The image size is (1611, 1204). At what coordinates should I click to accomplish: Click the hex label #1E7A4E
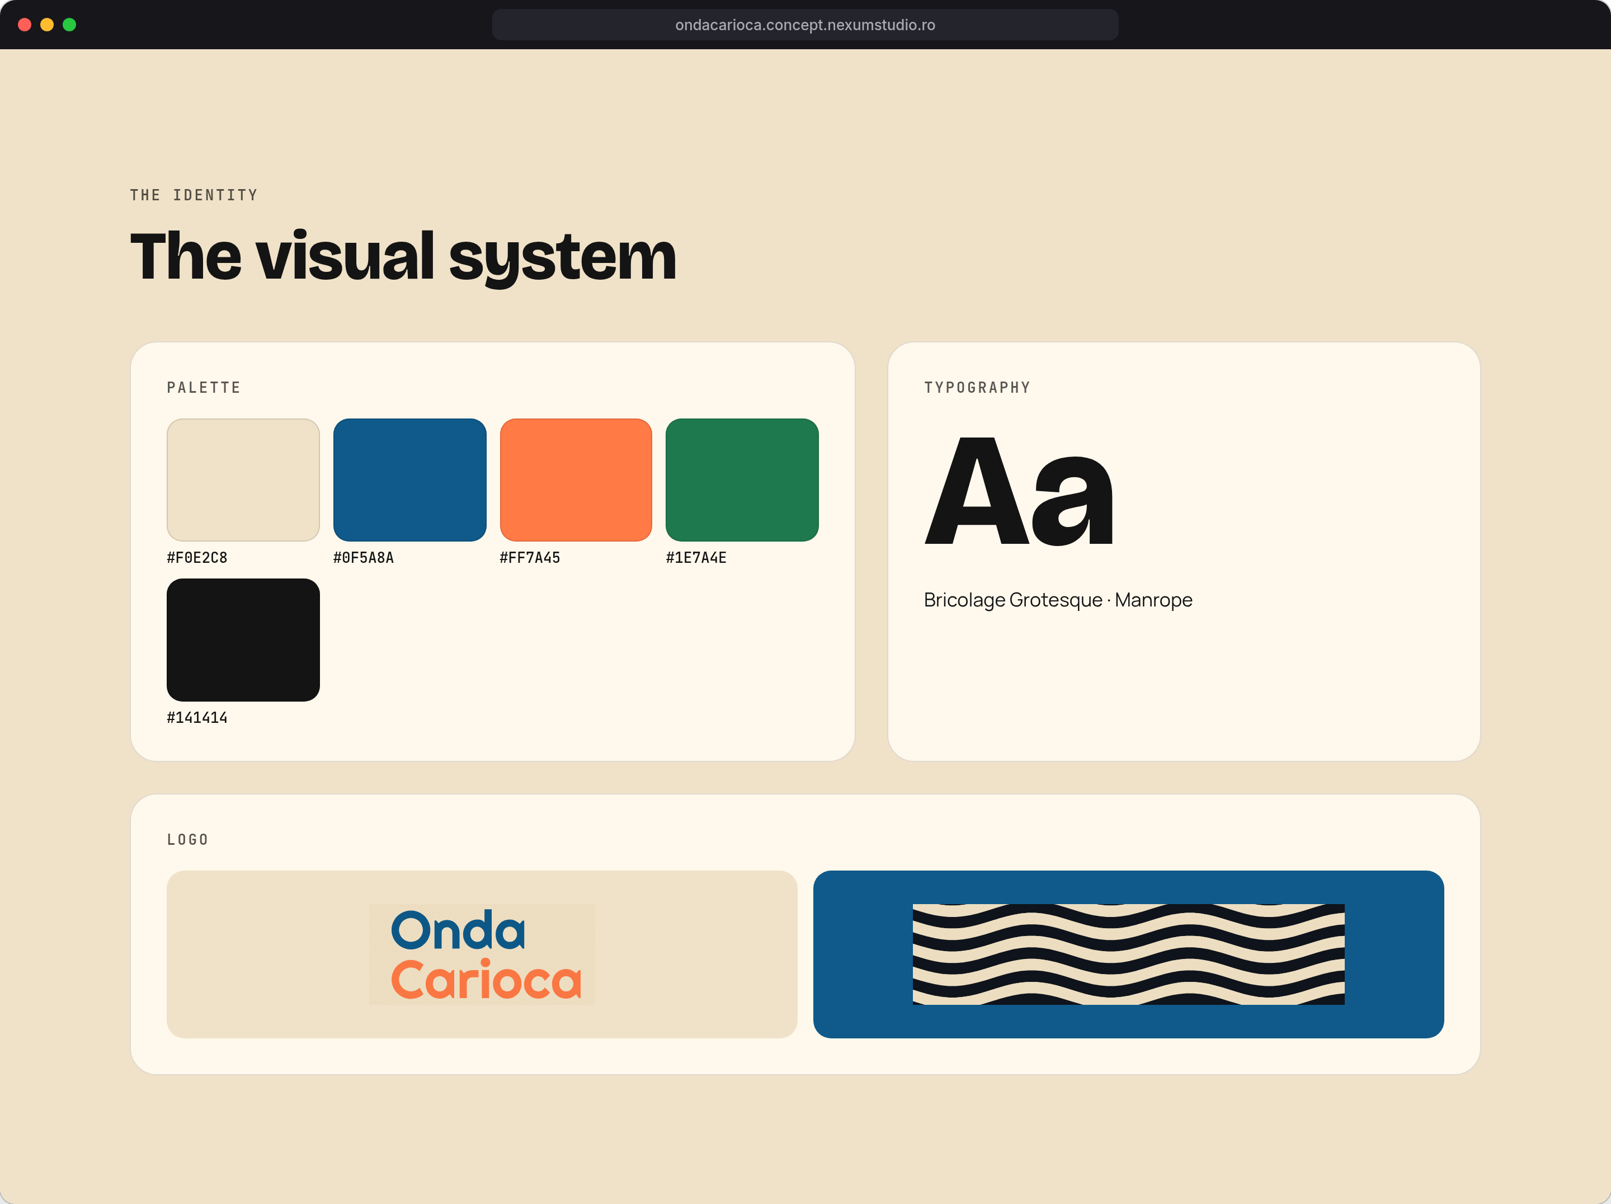[x=696, y=557]
